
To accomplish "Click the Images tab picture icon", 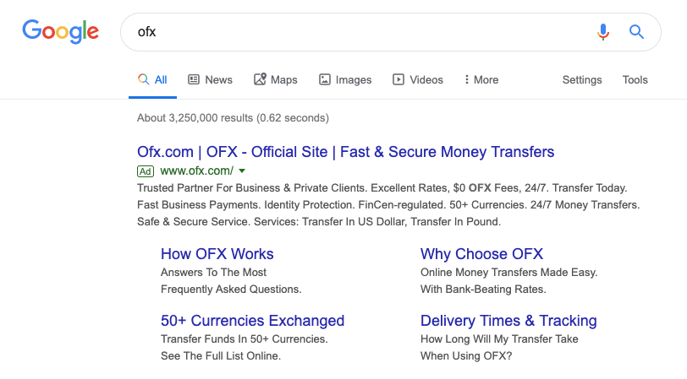I will pyautogui.click(x=325, y=79).
